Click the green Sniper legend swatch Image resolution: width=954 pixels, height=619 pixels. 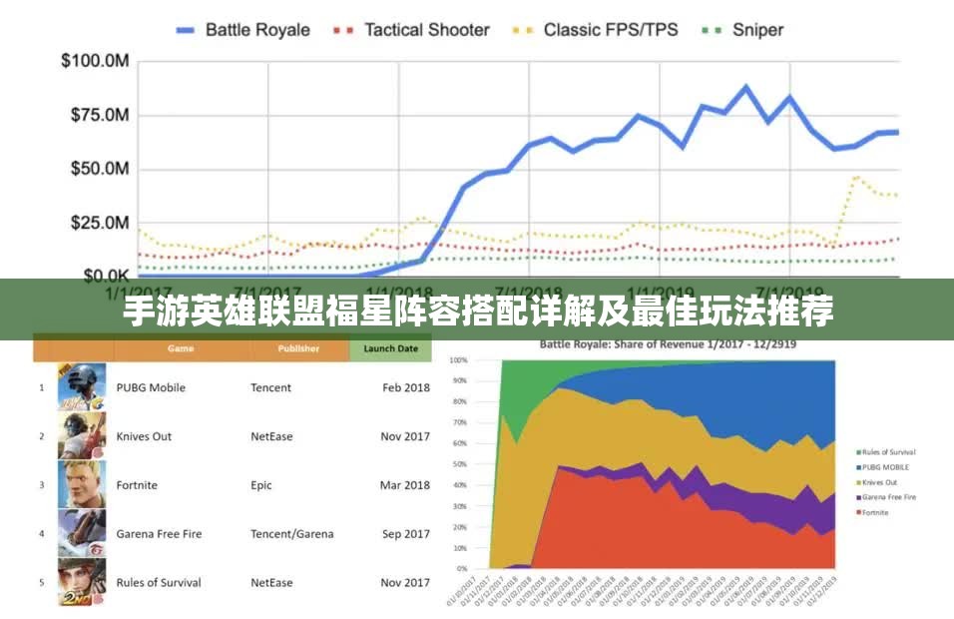click(712, 30)
